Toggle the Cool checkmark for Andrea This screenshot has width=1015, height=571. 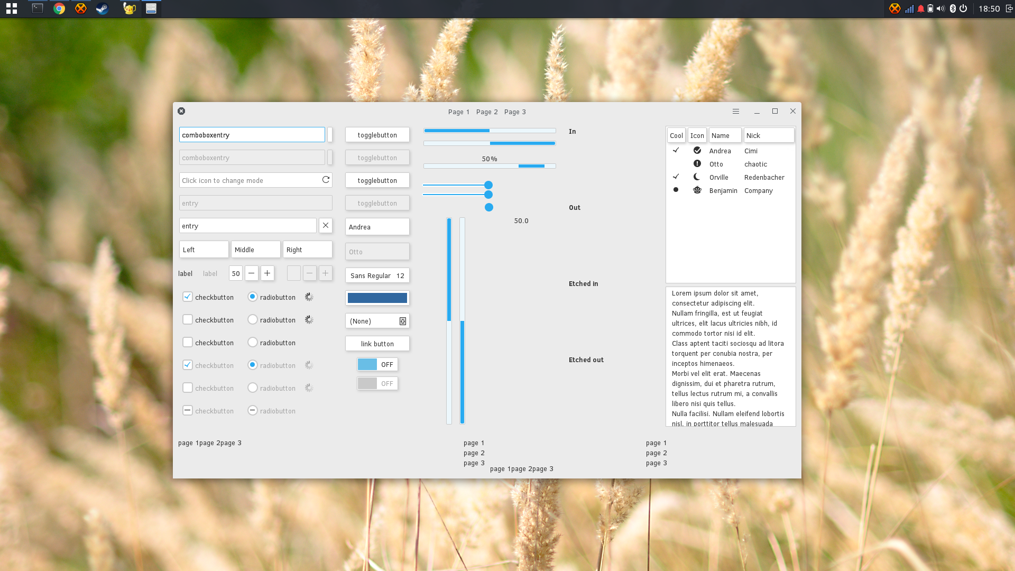click(x=676, y=150)
